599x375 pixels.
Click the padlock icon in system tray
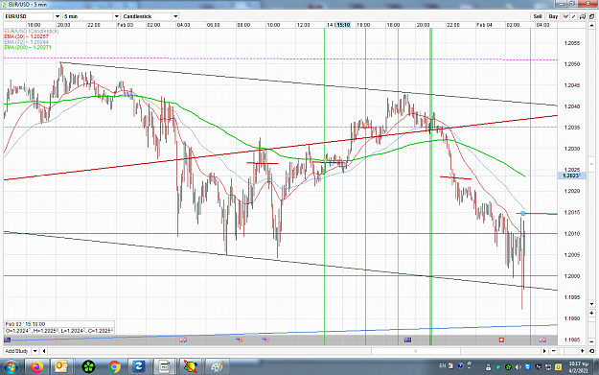point(488,367)
